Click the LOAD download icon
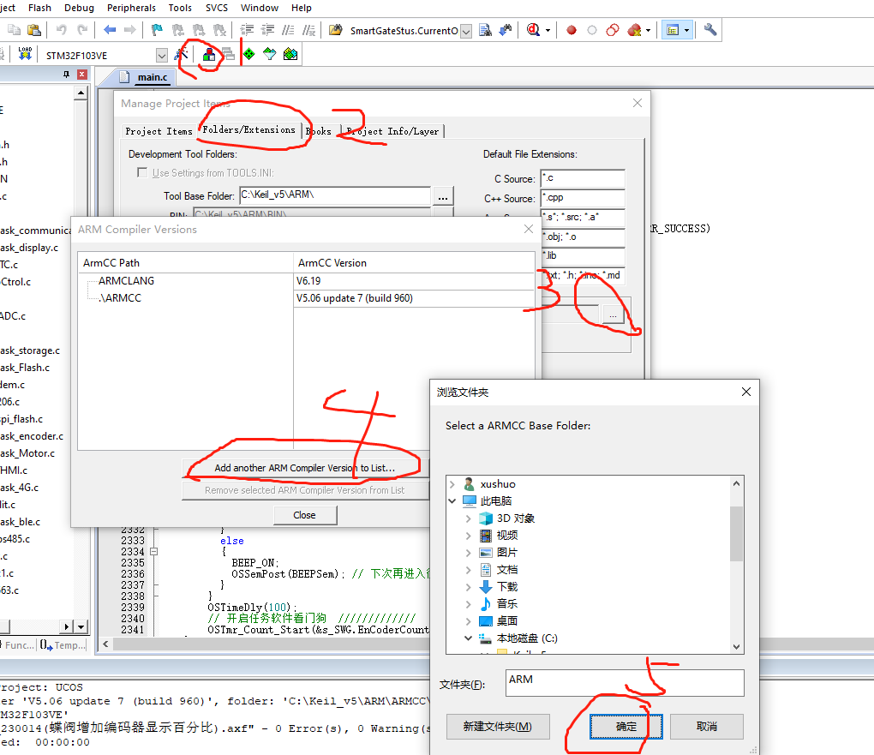Image resolution: width=874 pixels, height=755 pixels. point(25,54)
